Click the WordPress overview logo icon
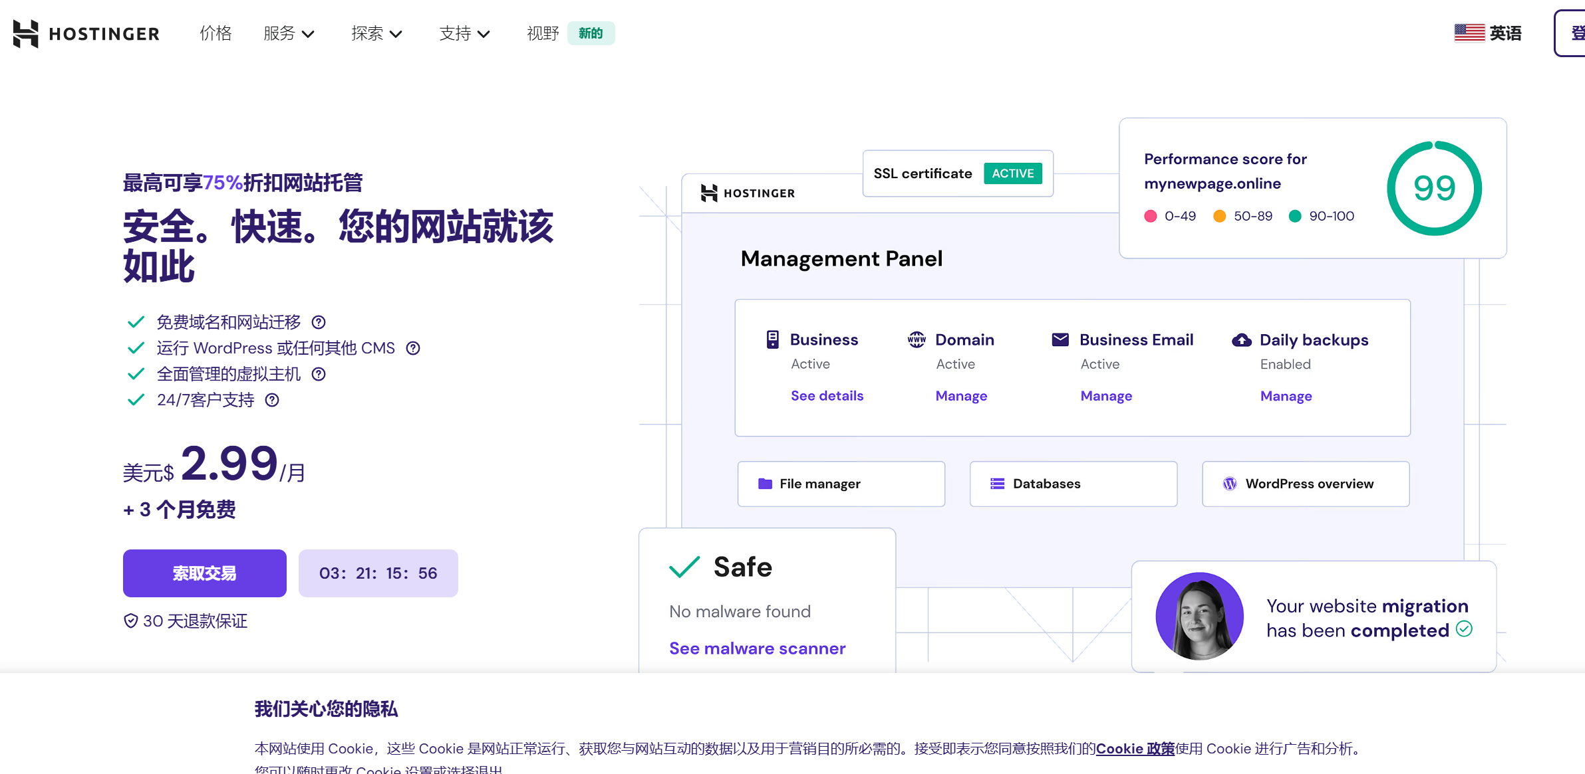1585x774 pixels. pyautogui.click(x=1230, y=484)
